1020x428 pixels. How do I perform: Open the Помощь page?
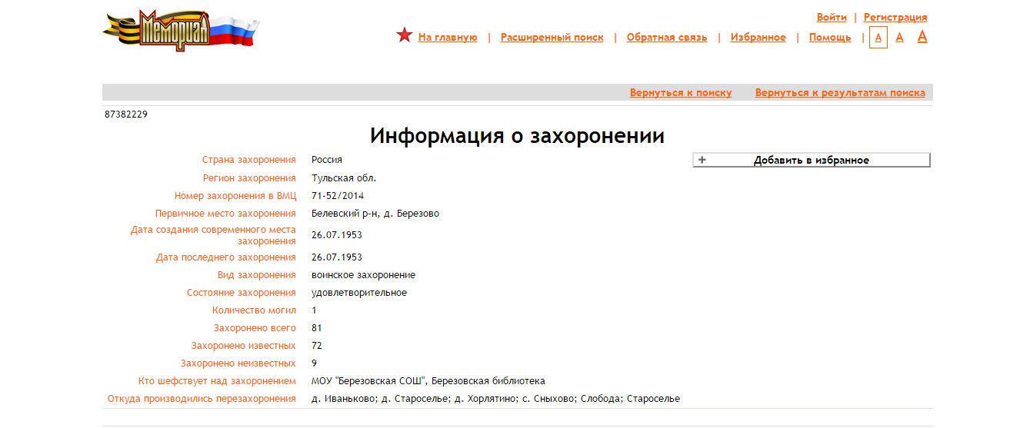[829, 37]
